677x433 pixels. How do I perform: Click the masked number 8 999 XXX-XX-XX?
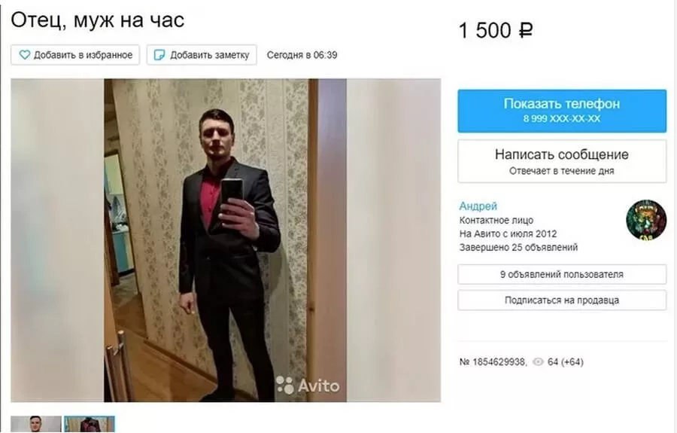point(562,118)
